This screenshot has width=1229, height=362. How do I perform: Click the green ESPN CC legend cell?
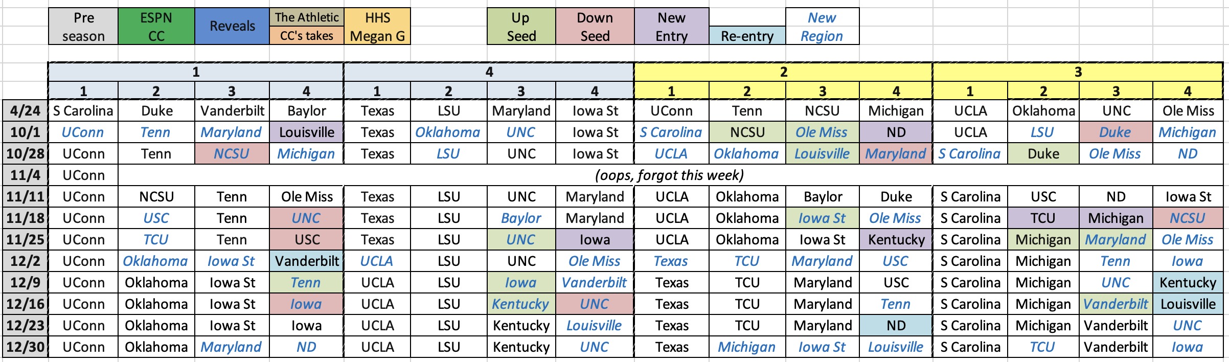click(x=156, y=27)
